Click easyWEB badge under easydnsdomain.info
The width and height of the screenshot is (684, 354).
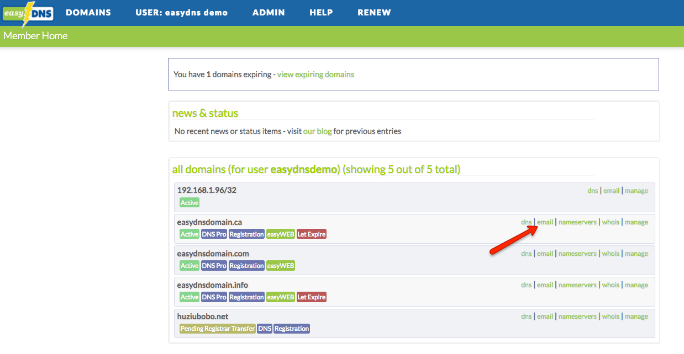281,297
